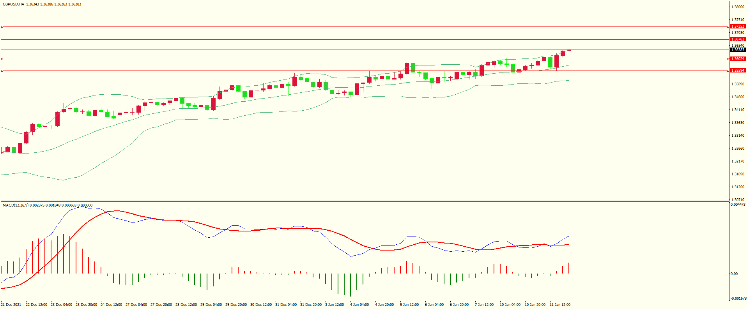Click the latest candle at chart's right edge

[x=569, y=50]
